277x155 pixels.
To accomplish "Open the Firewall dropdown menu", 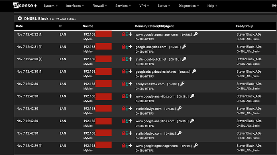I will [100, 6].
